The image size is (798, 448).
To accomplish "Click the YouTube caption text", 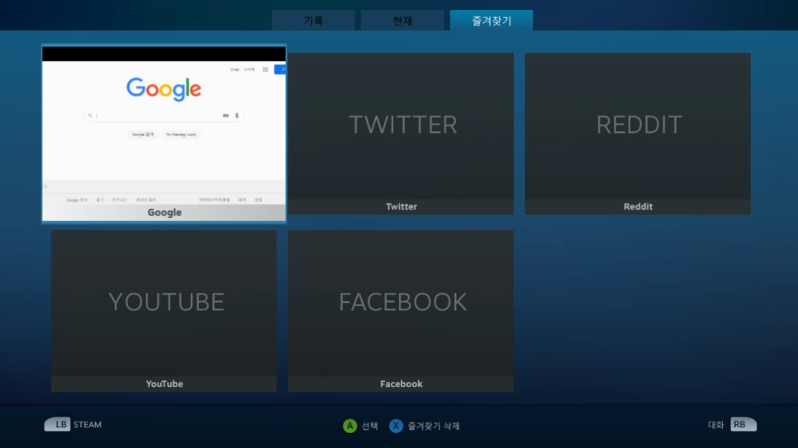I will pos(164,384).
